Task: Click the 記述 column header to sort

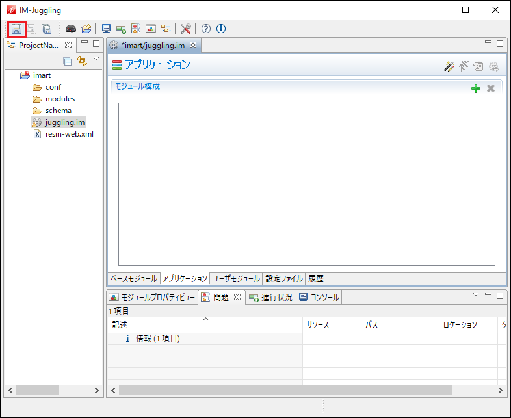Action: click(x=120, y=325)
